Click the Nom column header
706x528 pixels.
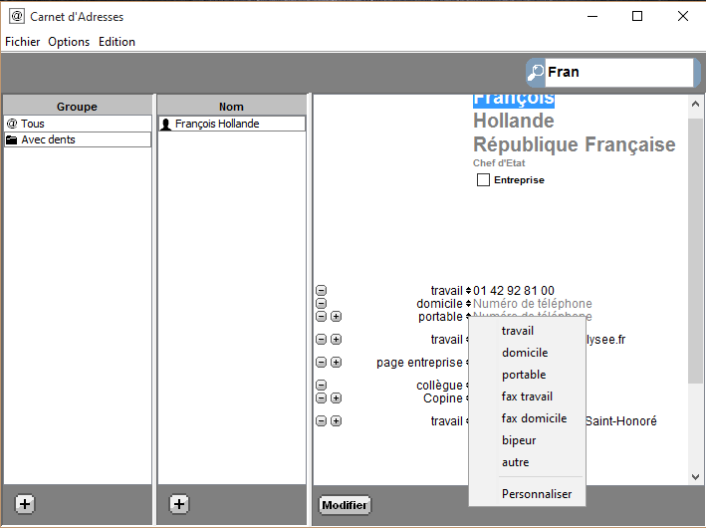231,107
